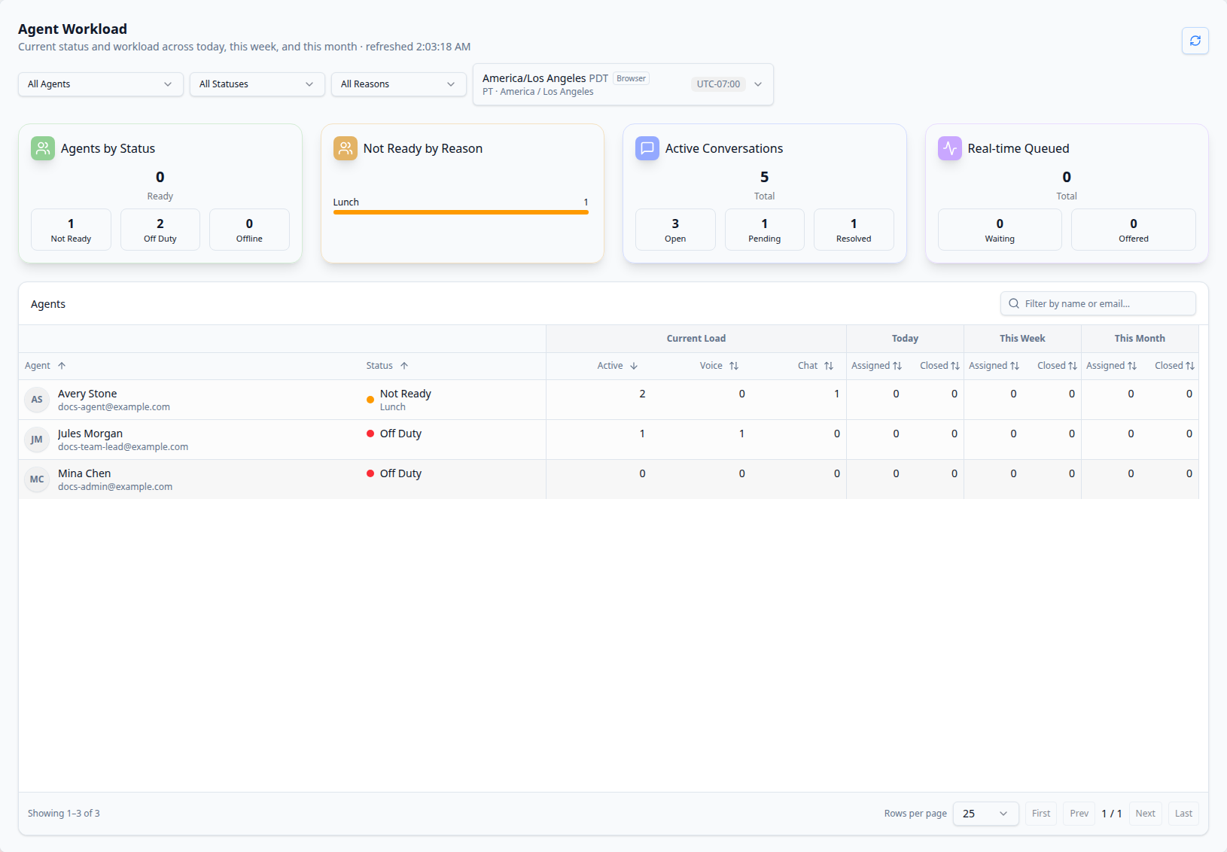The height and width of the screenshot is (852, 1227).
Task: Go to the Next page
Action: 1145,814
